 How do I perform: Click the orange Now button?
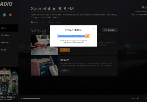(65, 50)
